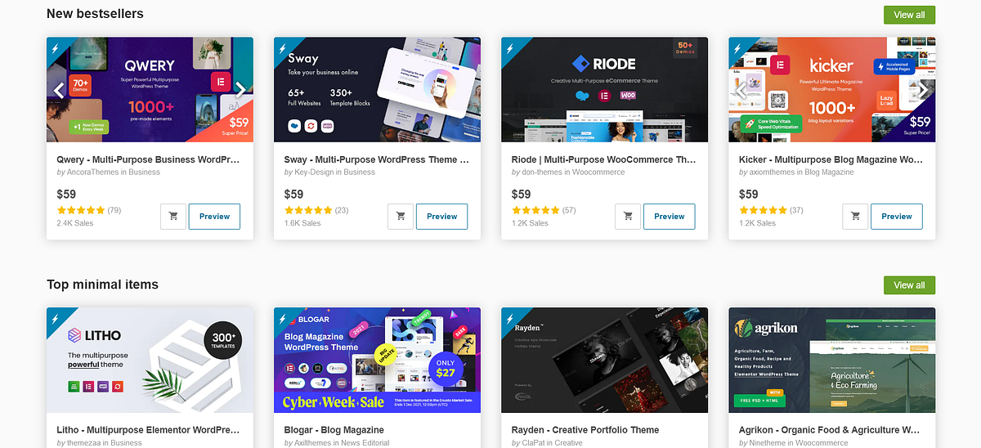This screenshot has width=981, height=448.
Task: Add Qwery theme to cart
Action: tap(173, 217)
